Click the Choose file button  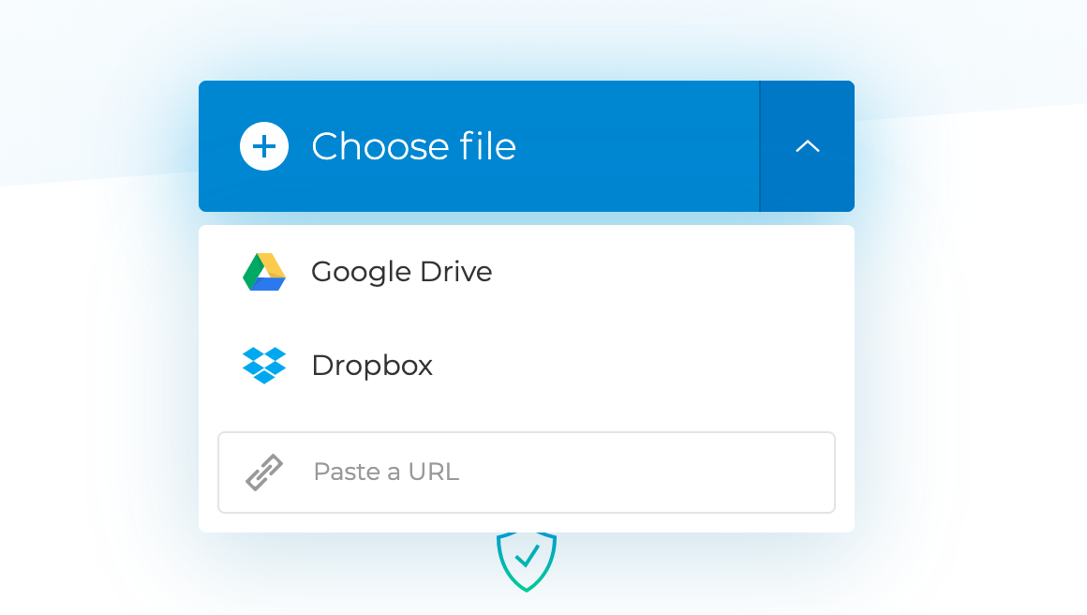pyautogui.click(x=478, y=146)
